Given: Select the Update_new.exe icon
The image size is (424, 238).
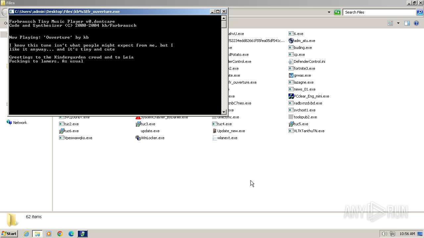Looking at the screenshot, I should pos(214,131).
